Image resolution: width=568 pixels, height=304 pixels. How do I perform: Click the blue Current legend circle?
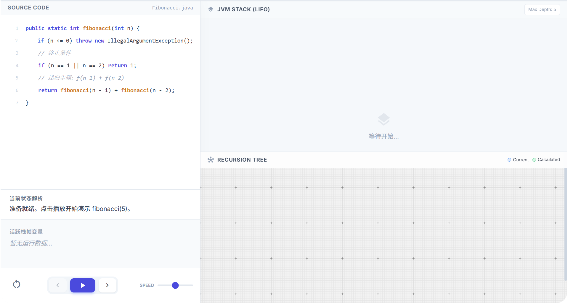[x=509, y=160]
